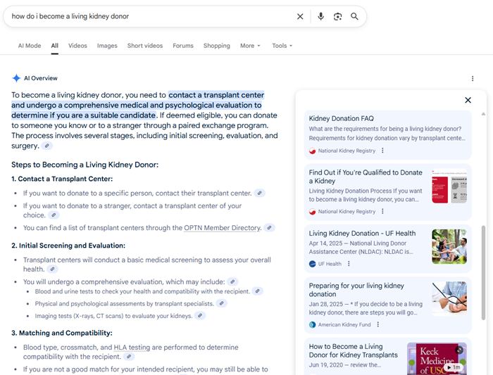Switch to Short videos tab

pyautogui.click(x=145, y=46)
